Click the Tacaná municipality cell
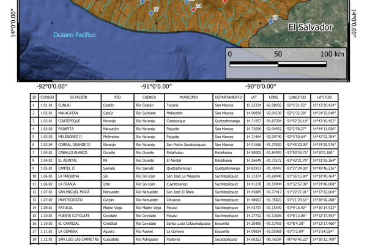The image size is (367, 245). (188, 105)
